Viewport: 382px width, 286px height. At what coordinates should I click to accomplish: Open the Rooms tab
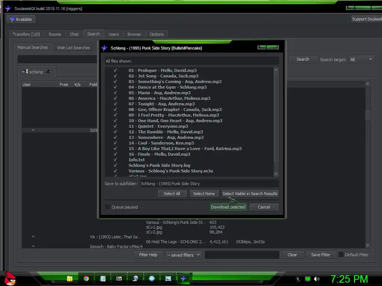55,34
